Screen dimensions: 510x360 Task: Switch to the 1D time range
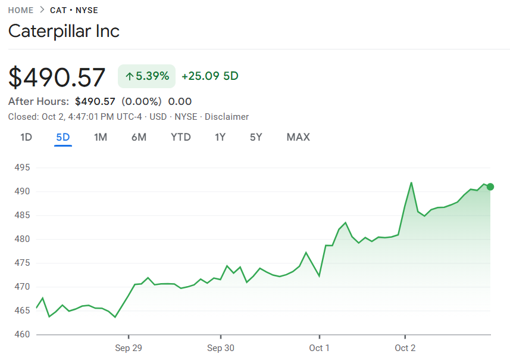pyautogui.click(x=26, y=137)
